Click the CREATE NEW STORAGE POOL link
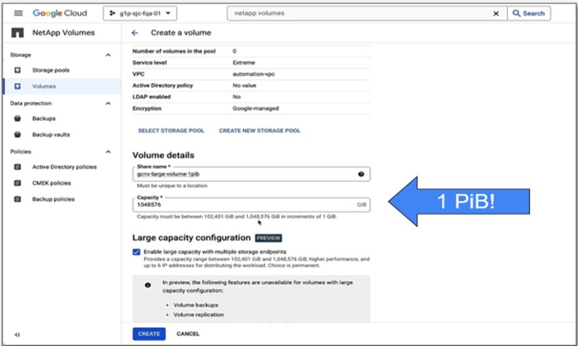Image resolution: width=578 pixels, height=346 pixels. coord(259,131)
